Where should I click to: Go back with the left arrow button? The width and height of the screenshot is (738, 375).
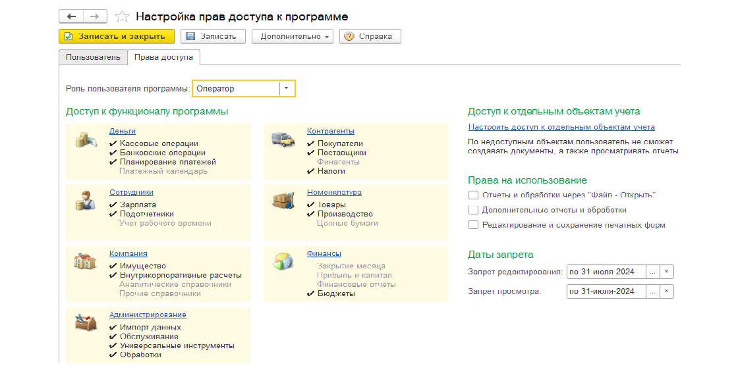tap(71, 16)
